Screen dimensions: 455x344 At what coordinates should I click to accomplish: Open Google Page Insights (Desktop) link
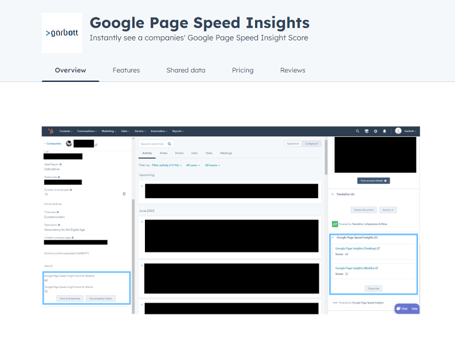tap(357, 249)
